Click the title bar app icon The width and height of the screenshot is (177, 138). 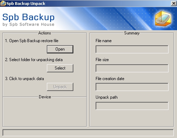(x=3, y=4)
